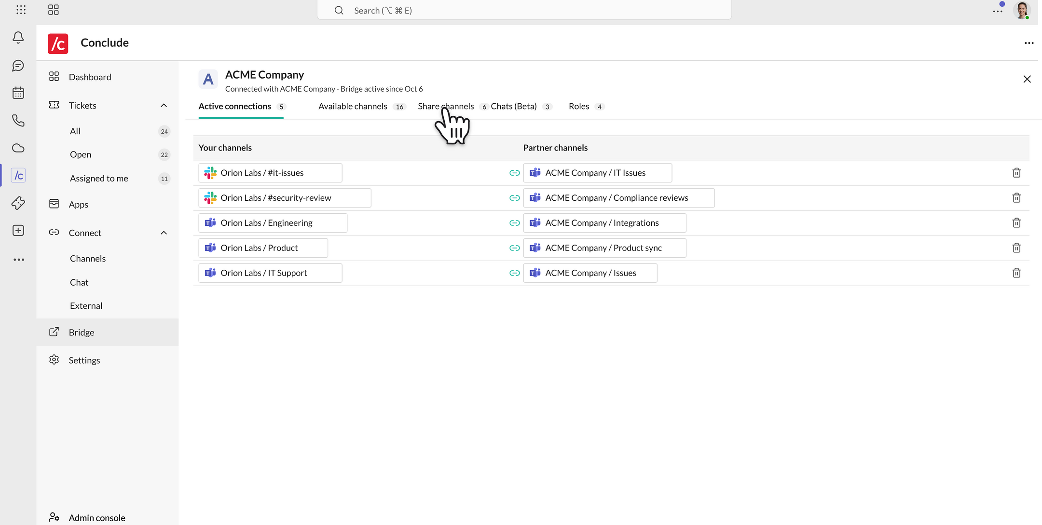Image resolution: width=1042 pixels, height=525 pixels.
Task: Delete the Compliance reviews connection
Action: pos(1016,198)
